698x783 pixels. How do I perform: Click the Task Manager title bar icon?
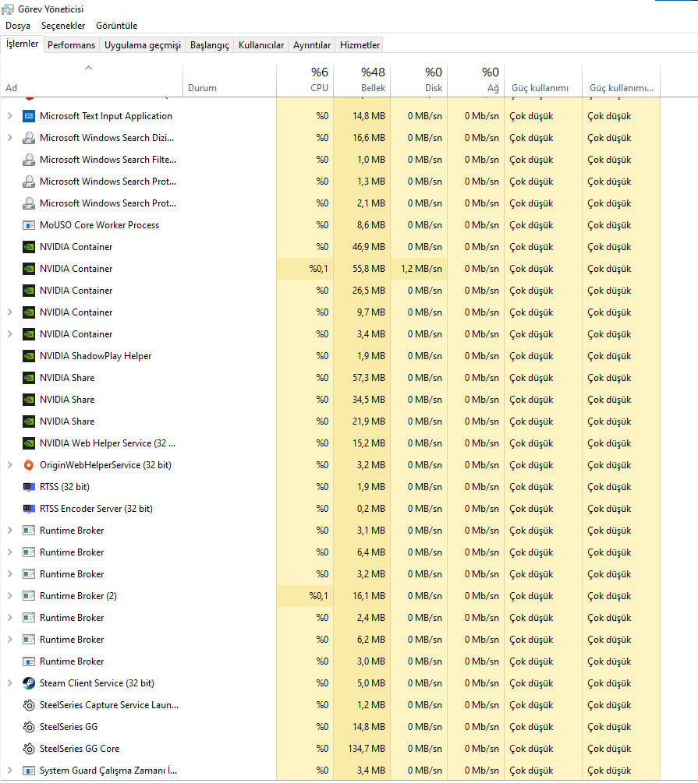(8, 9)
